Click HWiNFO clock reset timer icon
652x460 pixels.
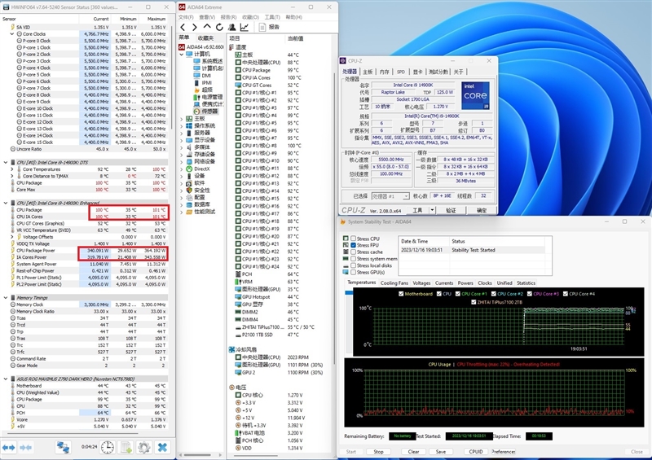pos(108,448)
